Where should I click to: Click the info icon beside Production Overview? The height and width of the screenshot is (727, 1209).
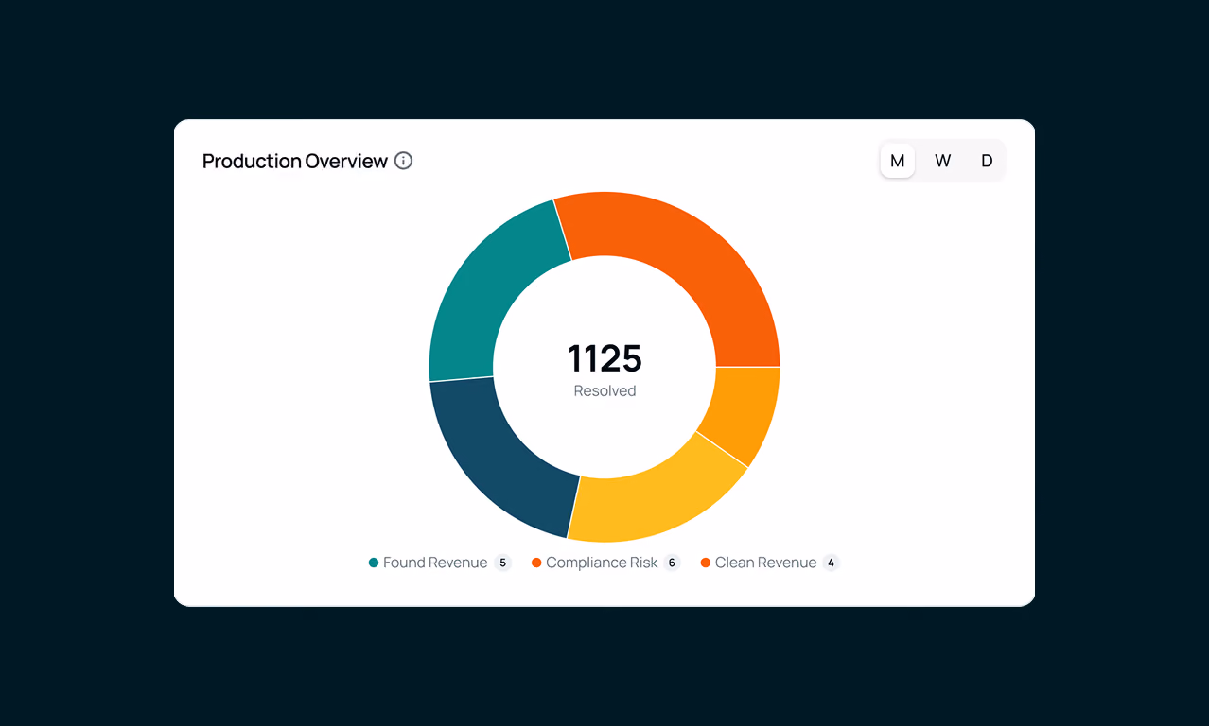[403, 161]
